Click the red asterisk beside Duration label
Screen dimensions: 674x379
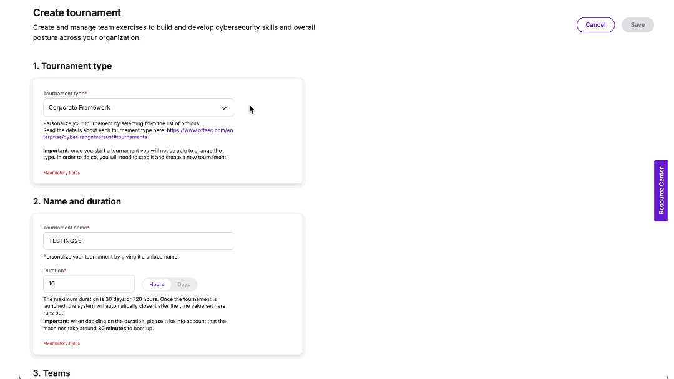pyautogui.click(x=66, y=269)
